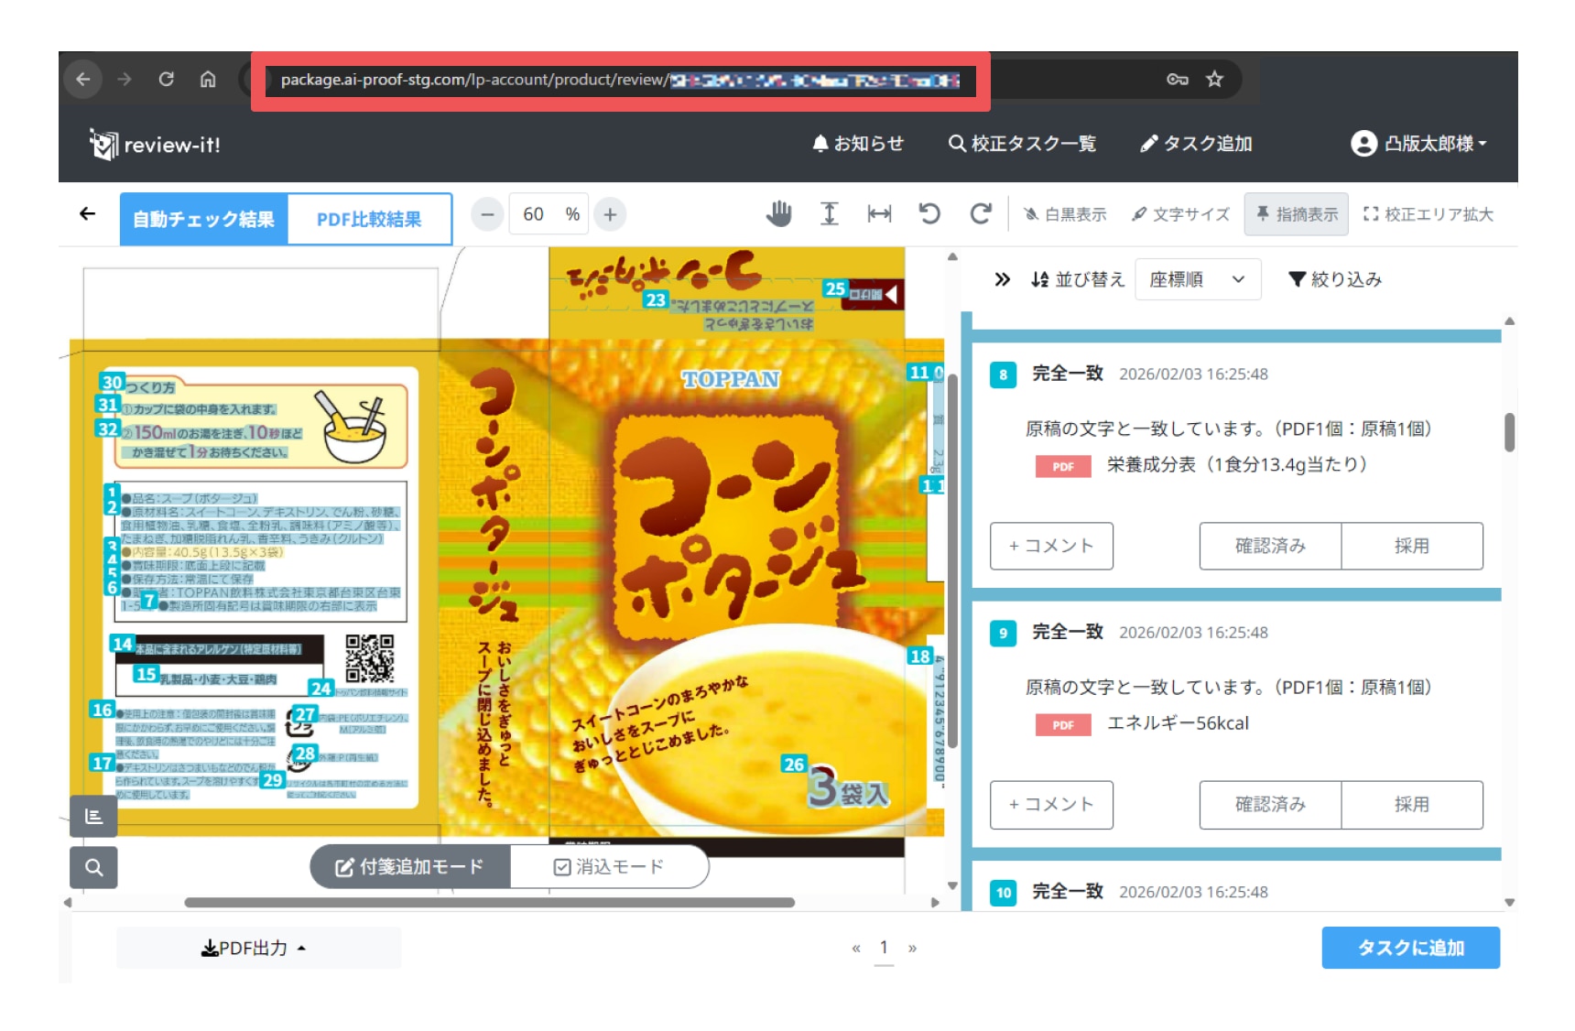Toggle the 指摘表示 pin button

[x=1296, y=214]
